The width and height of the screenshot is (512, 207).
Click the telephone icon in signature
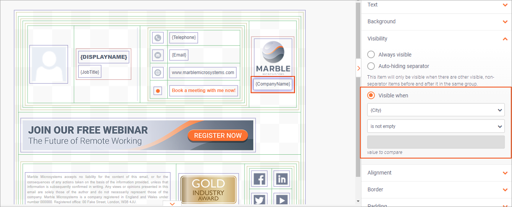[x=158, y=38]
